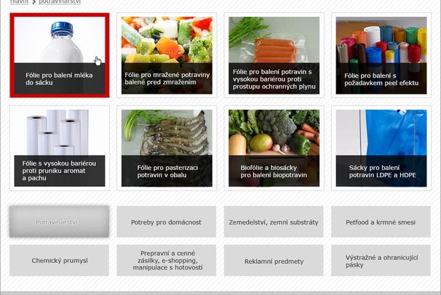Open the frozen vegetables foil tile
Screen dimensions: 441x295
[167, 55]
